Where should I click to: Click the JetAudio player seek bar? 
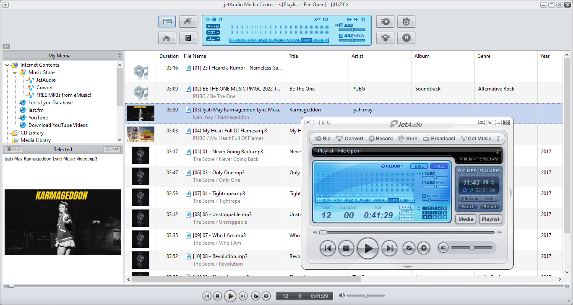[x=407, y=232]
